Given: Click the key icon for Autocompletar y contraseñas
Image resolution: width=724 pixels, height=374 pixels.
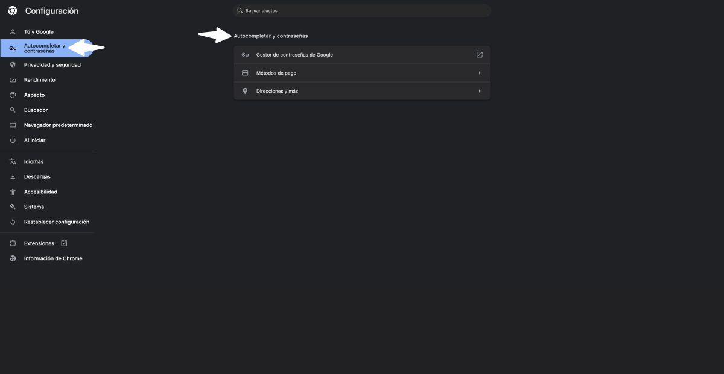Looking at the screenshot, I should coord(12,48).
